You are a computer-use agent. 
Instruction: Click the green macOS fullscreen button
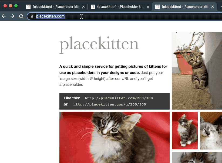[x=16, y=6]
